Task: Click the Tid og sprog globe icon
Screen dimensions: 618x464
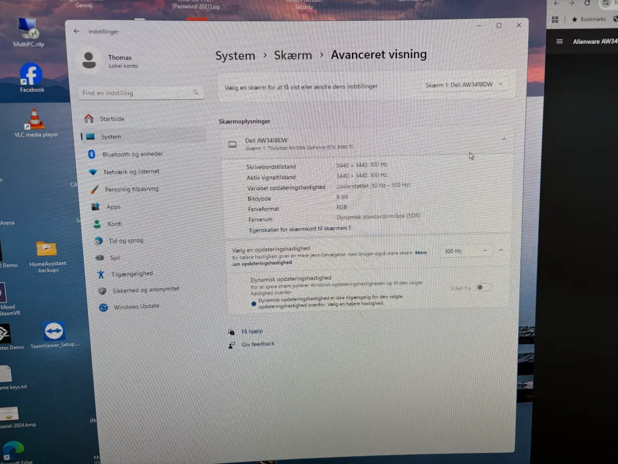Action: click(x=98, y=241)
